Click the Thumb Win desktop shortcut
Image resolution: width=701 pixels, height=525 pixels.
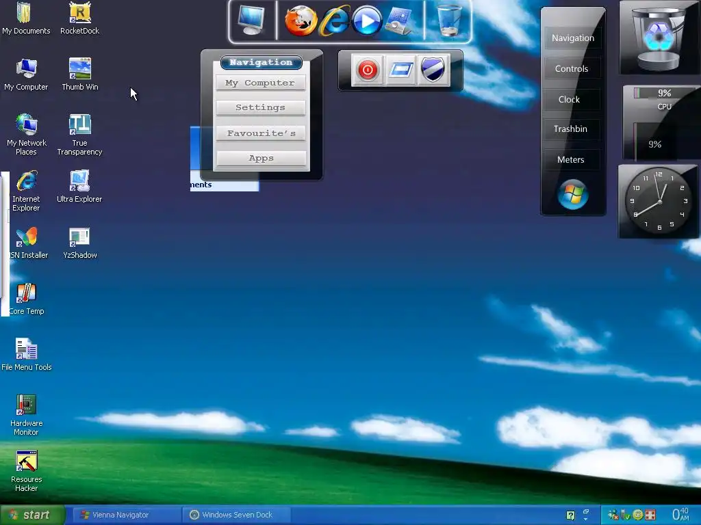click(x=79, y=75)
